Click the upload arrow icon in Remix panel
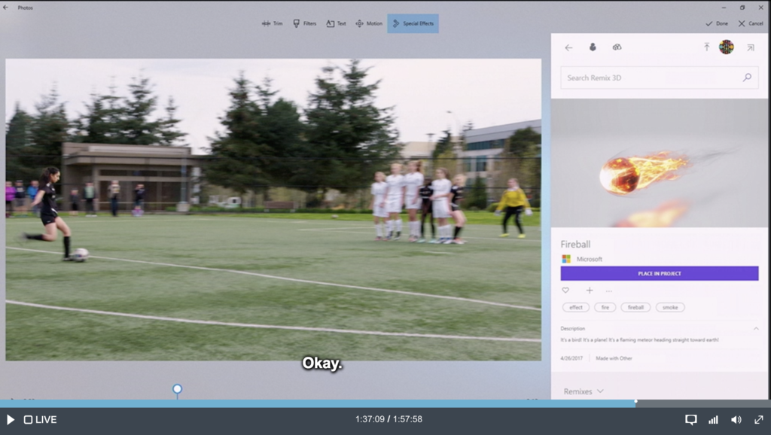The width and height of the screenshot is (771, 435). 706,47
